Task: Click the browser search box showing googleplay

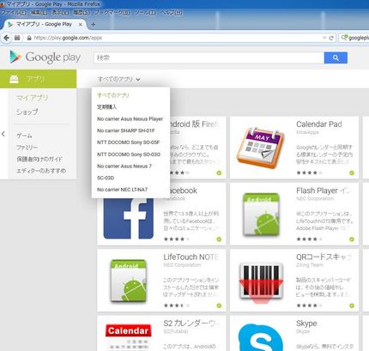Action: [354, 38]
